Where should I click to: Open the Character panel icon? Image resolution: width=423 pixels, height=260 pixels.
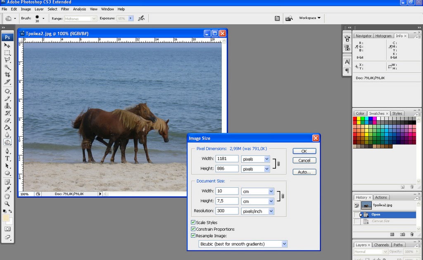point(347,62)
